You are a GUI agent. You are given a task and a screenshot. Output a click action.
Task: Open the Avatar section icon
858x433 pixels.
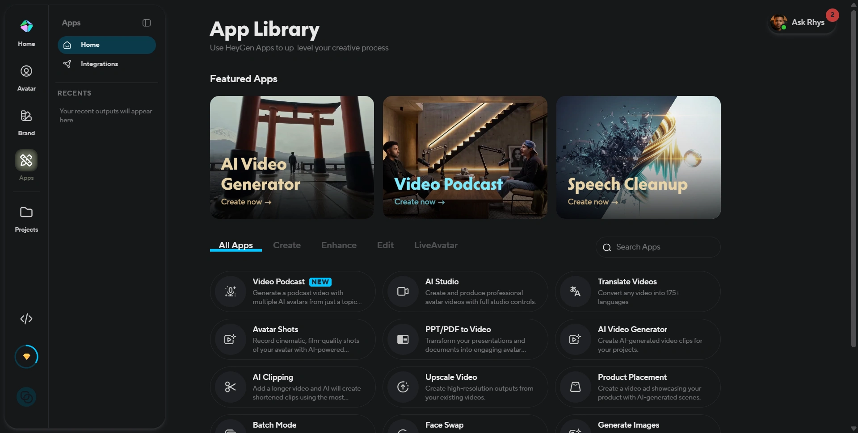26,71
